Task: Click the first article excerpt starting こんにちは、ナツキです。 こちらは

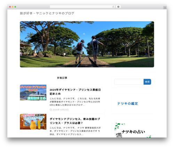Action: (x=75, y=102)
